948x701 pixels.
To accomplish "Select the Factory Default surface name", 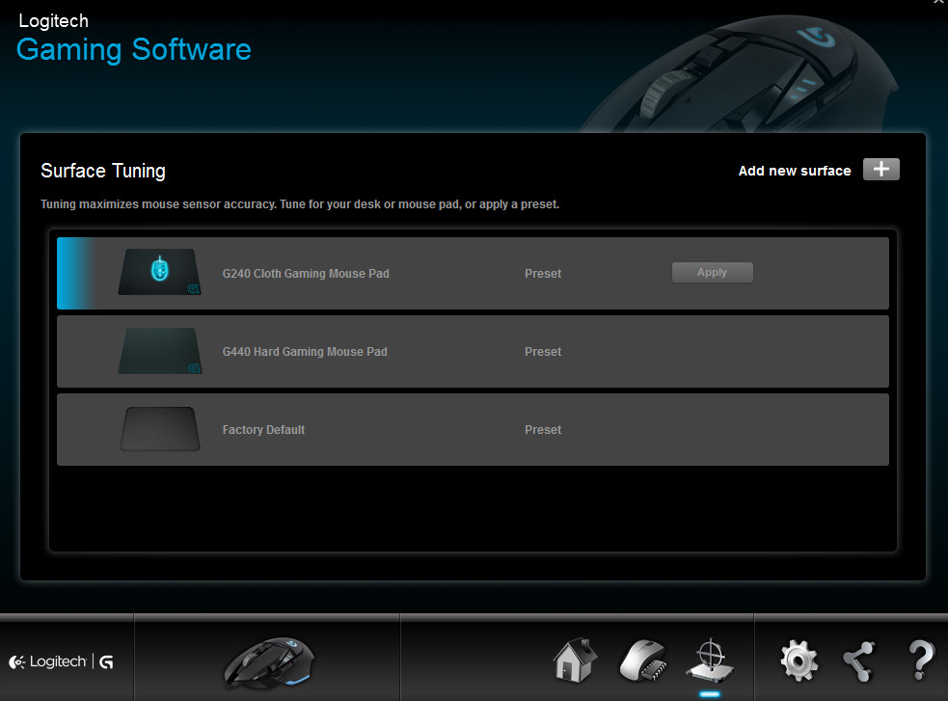I will pyautogui.click(x=263, y=430).
